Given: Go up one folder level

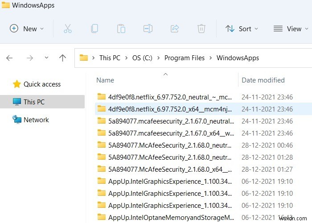Looking at the screenshot, I should (63, 58).
